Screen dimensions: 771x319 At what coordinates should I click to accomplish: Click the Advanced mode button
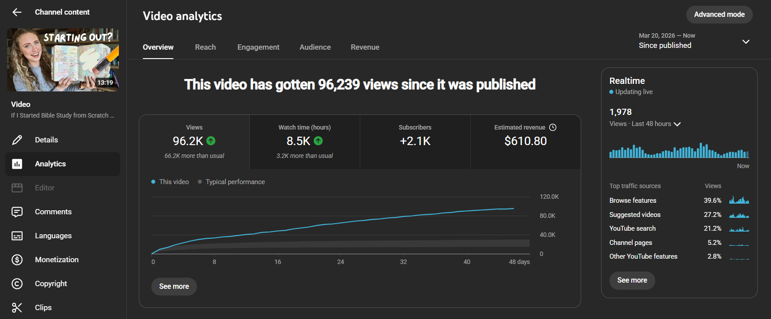(719, 15)
